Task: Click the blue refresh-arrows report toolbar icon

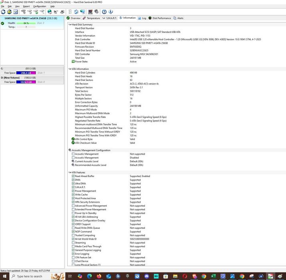Action: pyautogui.click(x=76, y=12)
